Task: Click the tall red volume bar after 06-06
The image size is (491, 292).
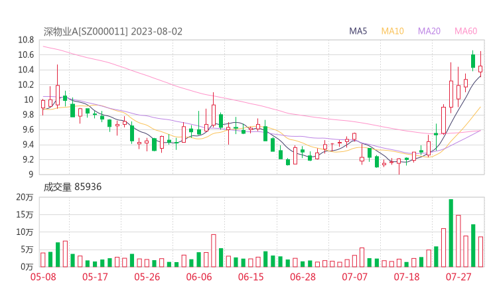Action: (214, 251)
